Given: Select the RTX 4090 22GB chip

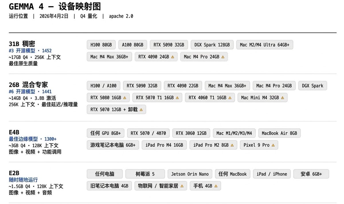Looking at the screenshot, I should (183, 86).
